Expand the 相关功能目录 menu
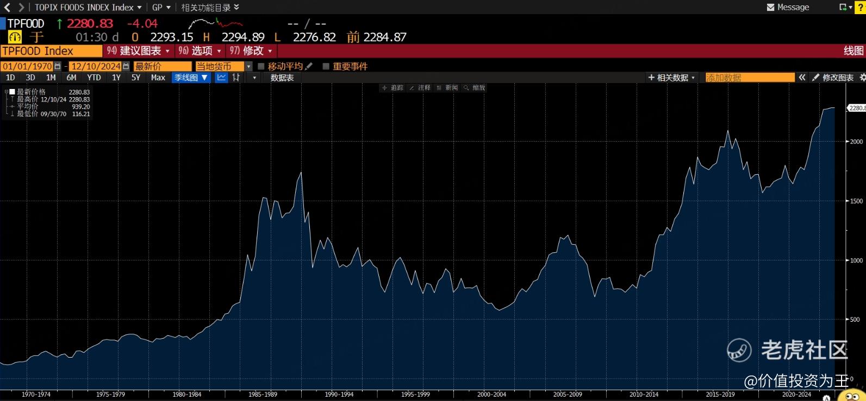 210,7
